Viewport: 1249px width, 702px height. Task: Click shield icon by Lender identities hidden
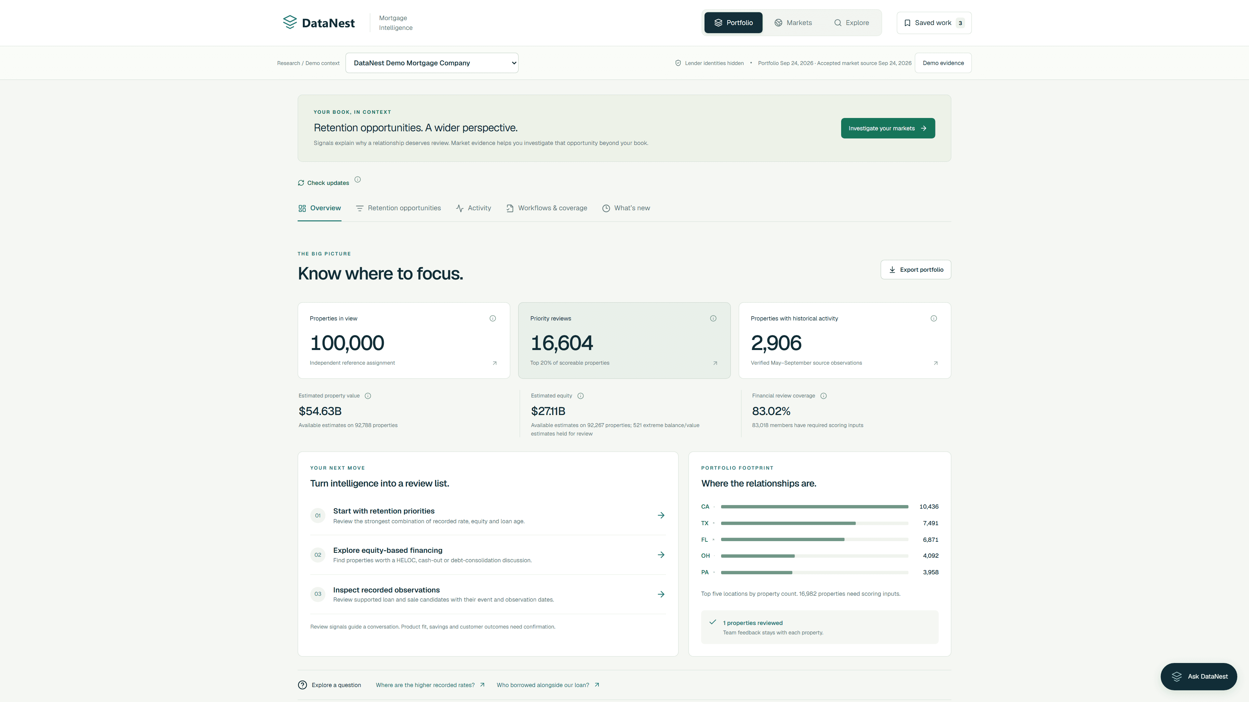click(678, 63)
